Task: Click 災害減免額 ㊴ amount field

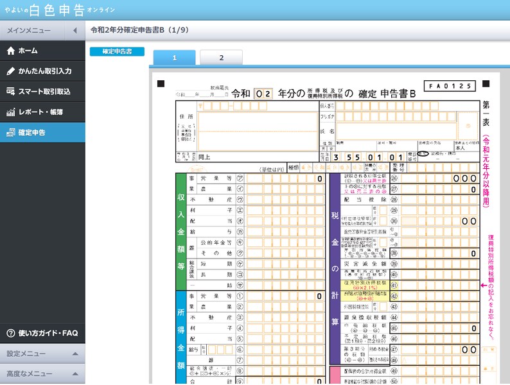Action: pyautogui.click(x=439, y=264)
